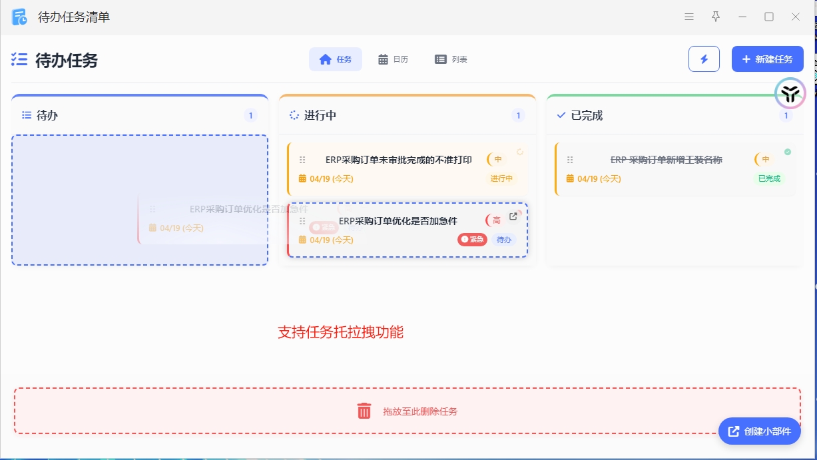Click the date 04/19 (今天) on ERP采购订单新增工装名称 card

coord(599,178)
